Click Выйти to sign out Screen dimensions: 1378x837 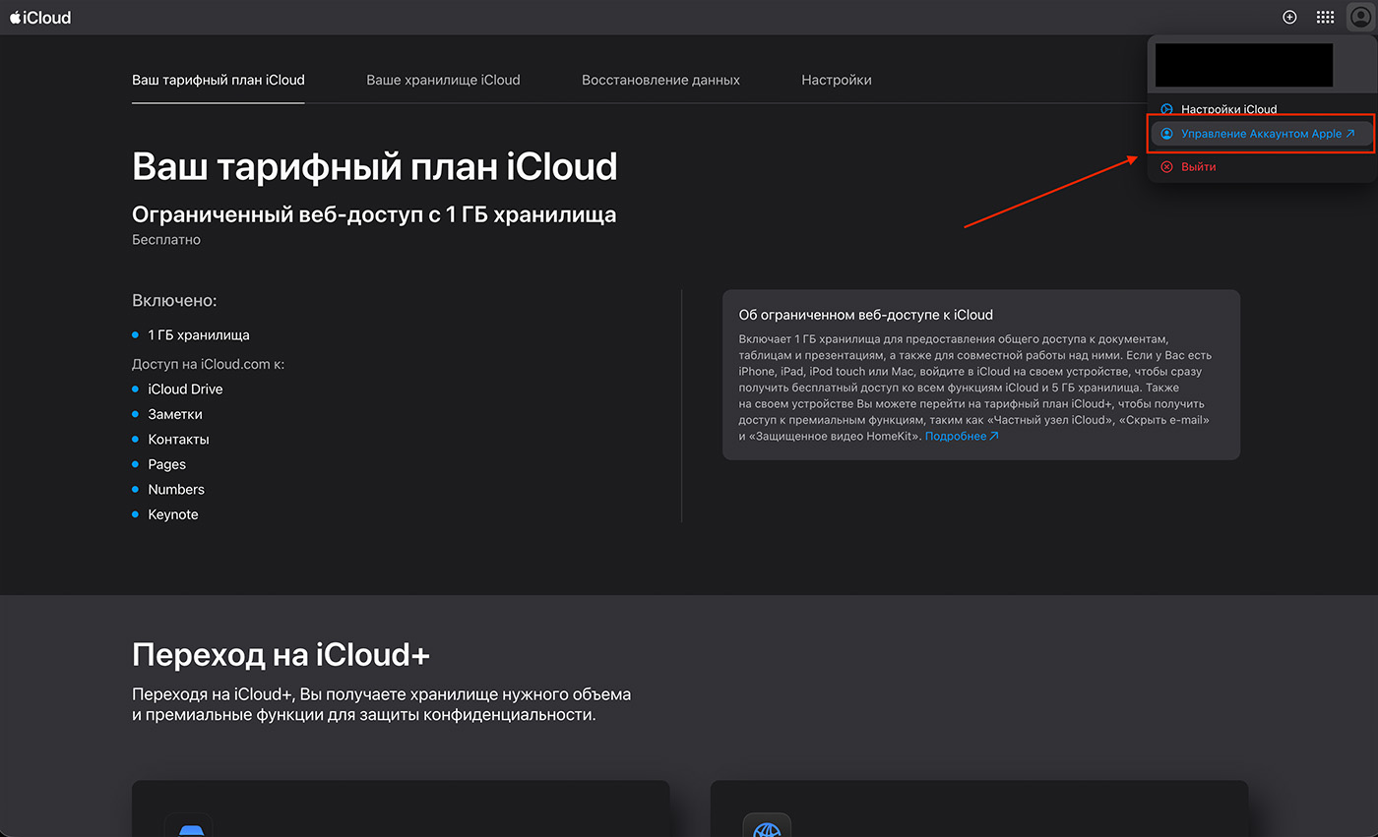pos(1198,167)
